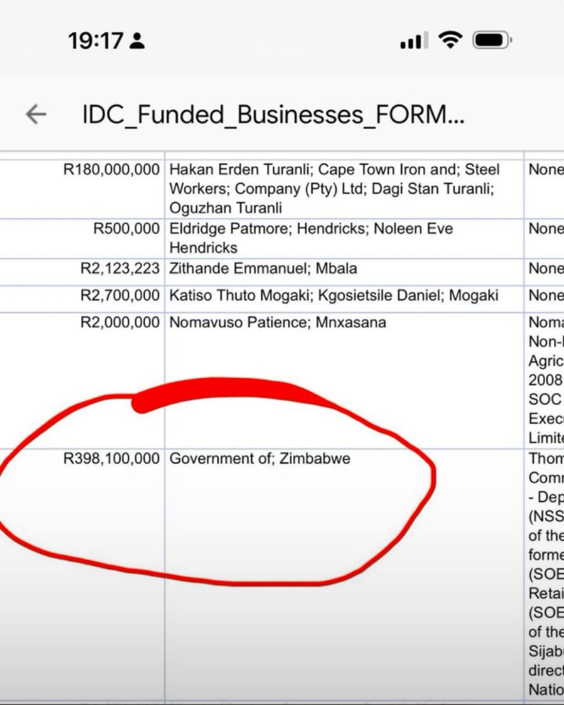Tap the person icon next to time
This screenshot has width=564, height=705.
point(137,41)
